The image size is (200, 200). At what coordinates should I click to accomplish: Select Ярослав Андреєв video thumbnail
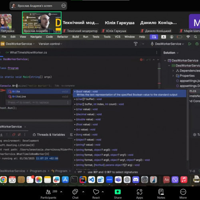click(42, 23)
